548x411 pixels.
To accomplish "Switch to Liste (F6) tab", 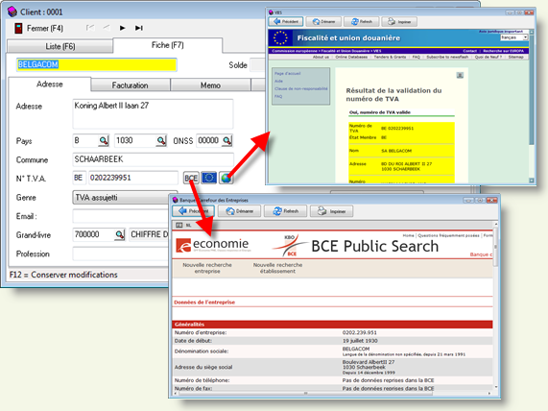I will (x=60, y=46).
